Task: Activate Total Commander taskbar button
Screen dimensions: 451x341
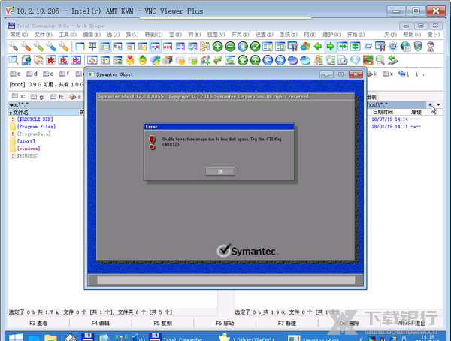Action: coord(177,337)
